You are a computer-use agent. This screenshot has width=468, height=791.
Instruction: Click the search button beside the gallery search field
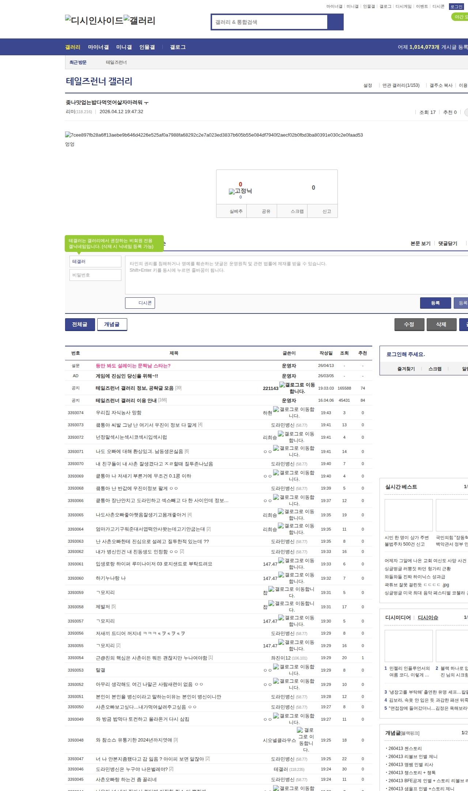coord(335,22)
